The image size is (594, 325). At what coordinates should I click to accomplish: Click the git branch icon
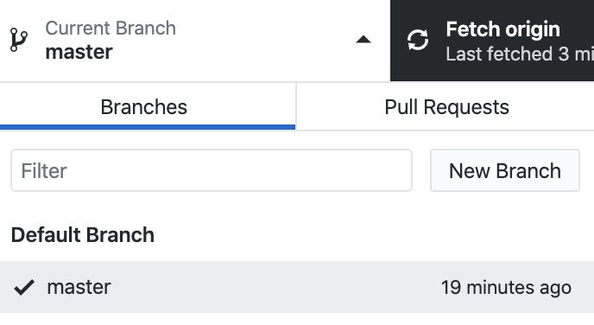(19, 40)
